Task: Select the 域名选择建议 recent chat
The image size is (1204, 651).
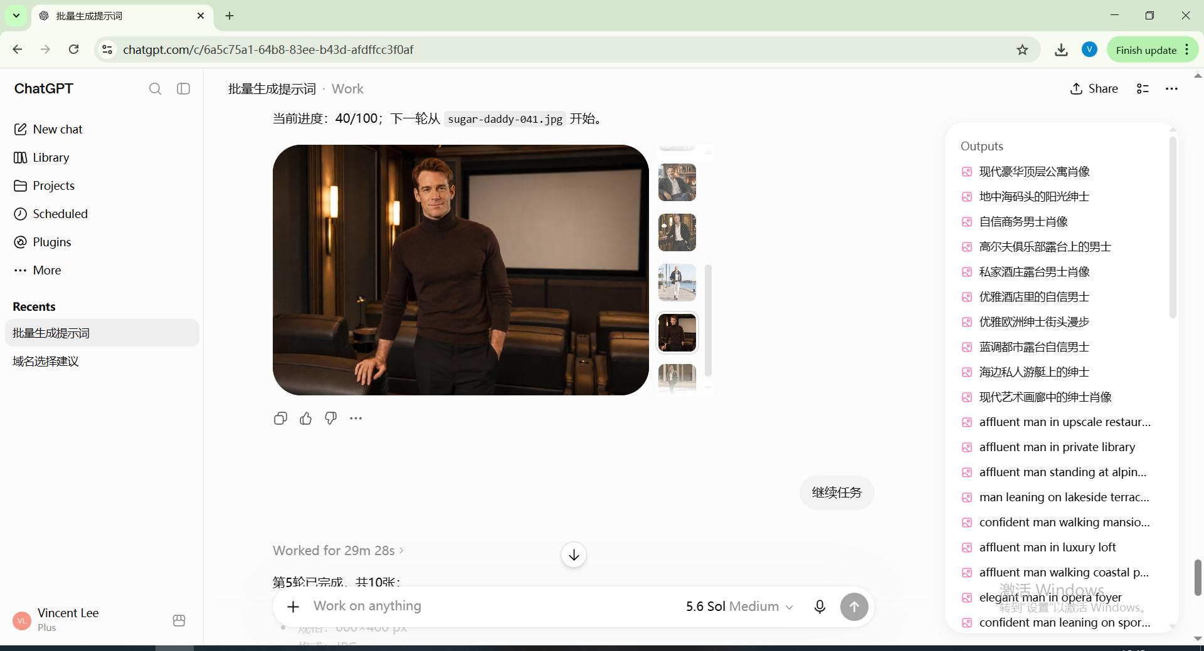Action: coord(102,361)
